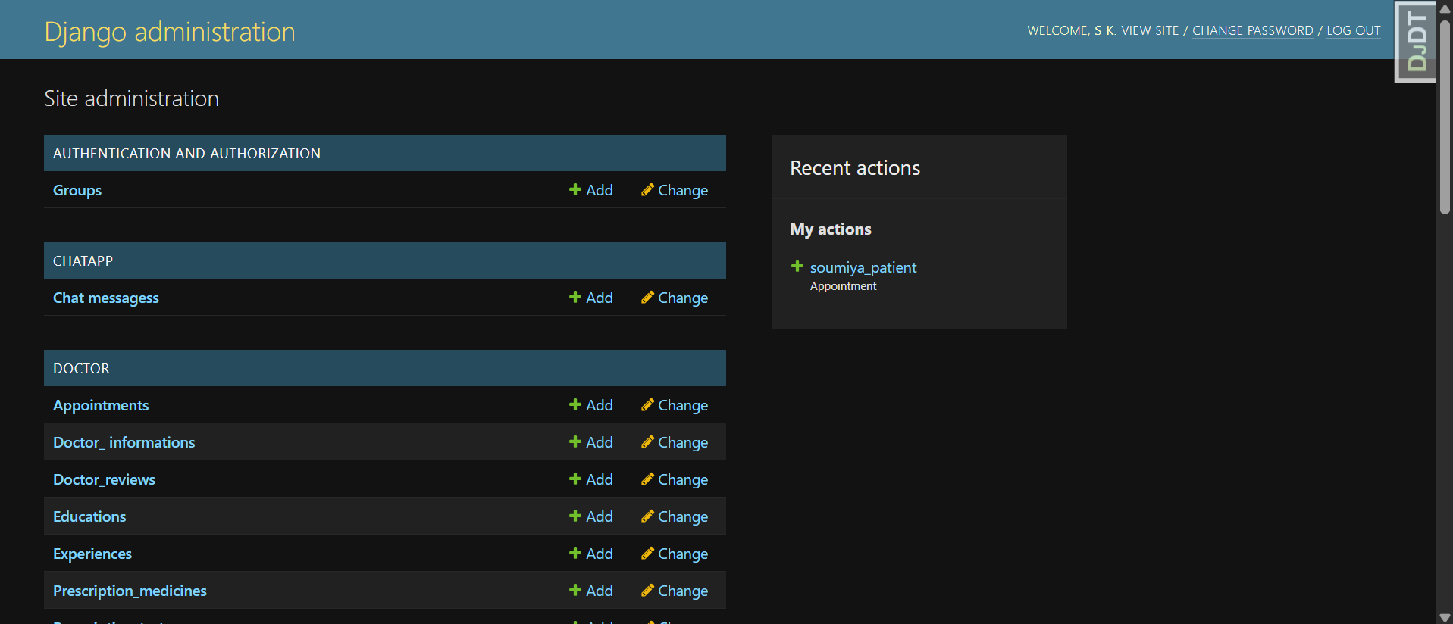Open Chat messagess model
Viewport: 1453px width, 624px height.
click(x=106, y=298)
